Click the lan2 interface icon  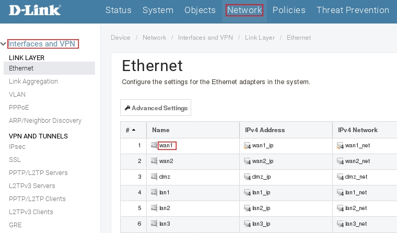point(154,208)
